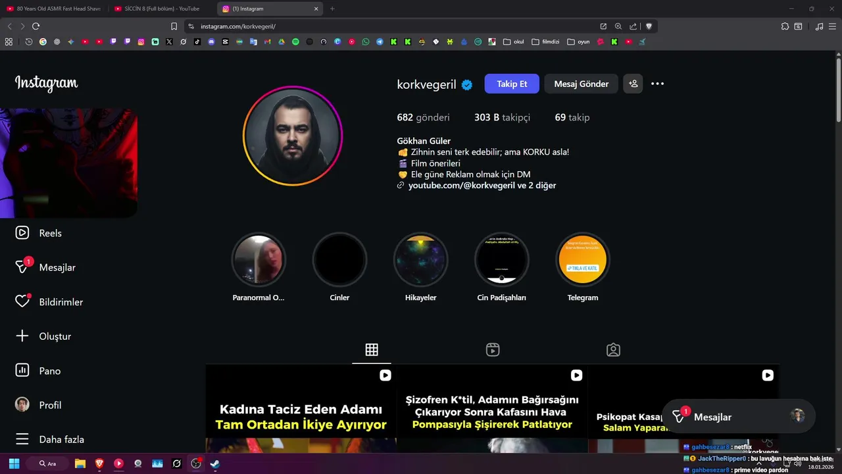The height and width of the screenshot is (474, 842).
Task: Open the Windows Start menu
Action: click(x=14, y=463)
